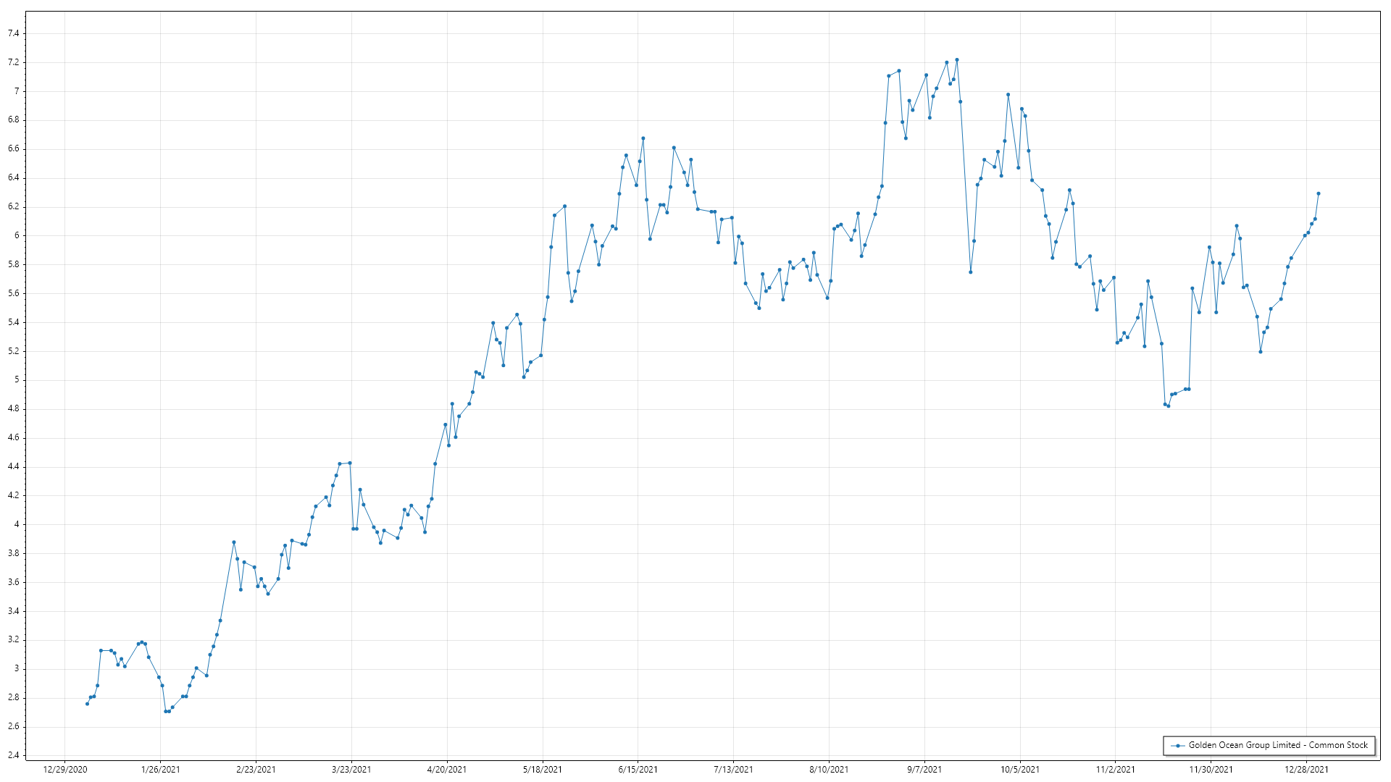Click the 5/18/2021 x-axis date
This screenshot has height=782, width=1391.
click(543, 770)
